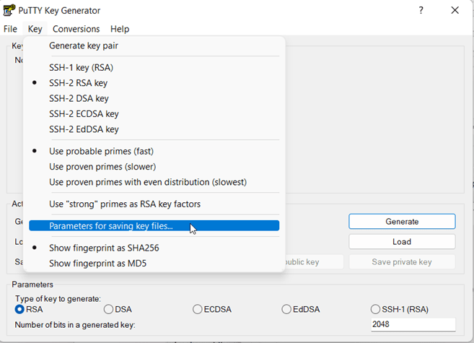The height and width of the screenshot is (343, 474).
Task: Show fingerprint as MD5
Action: point(97,264)
